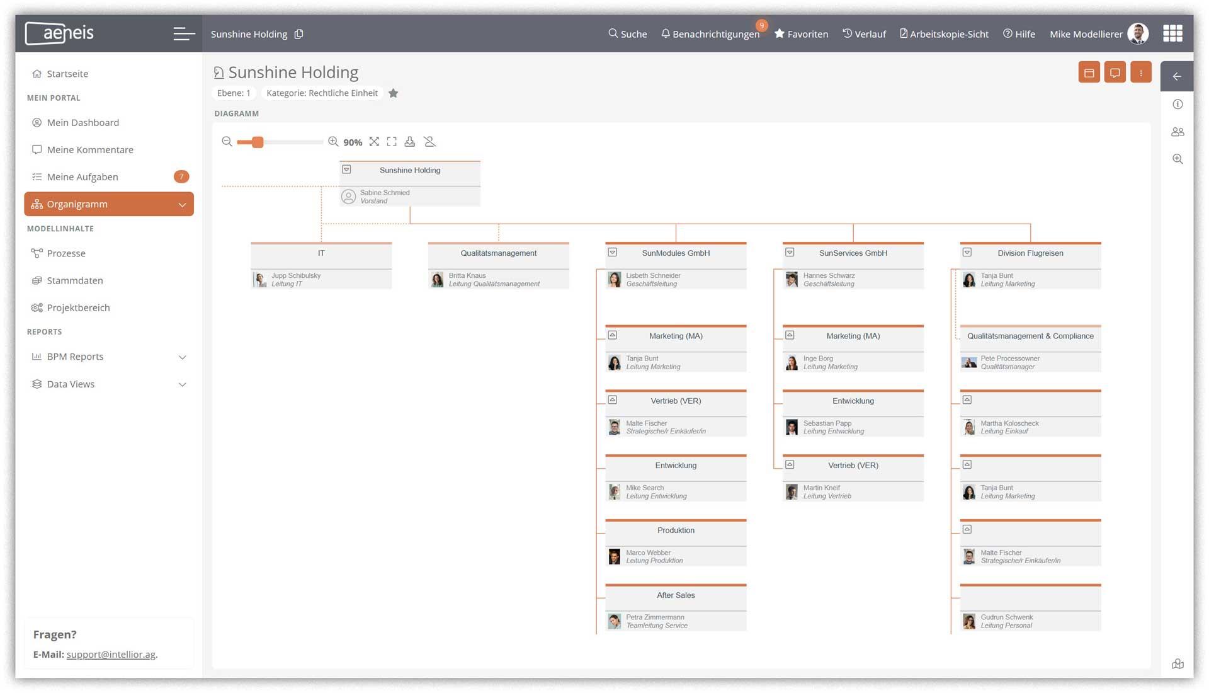The image size is (1209, 693).
Task: Open orange more-options three dots button
Action: point(1140,72)
